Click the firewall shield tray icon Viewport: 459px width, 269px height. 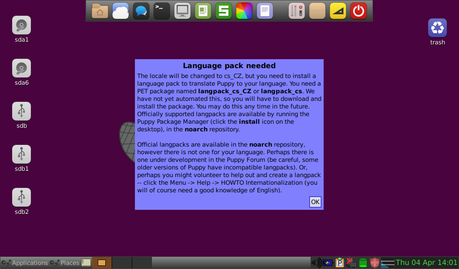374,263
